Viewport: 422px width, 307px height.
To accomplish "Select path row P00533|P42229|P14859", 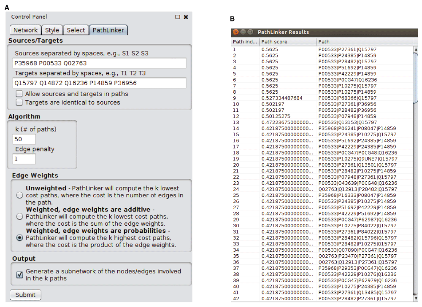I will [x=322, y=74].
